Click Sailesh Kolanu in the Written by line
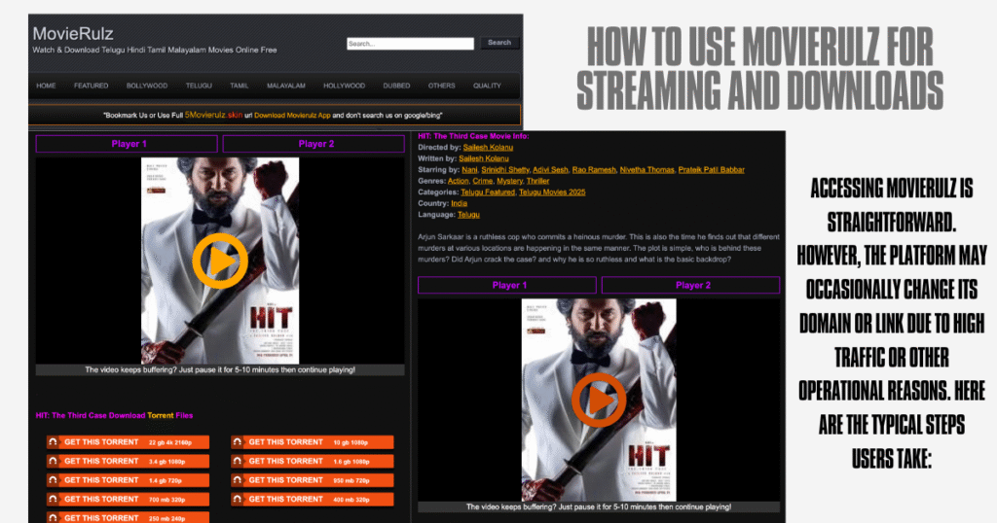The image size is (997, 523). [x=484, y=158]
